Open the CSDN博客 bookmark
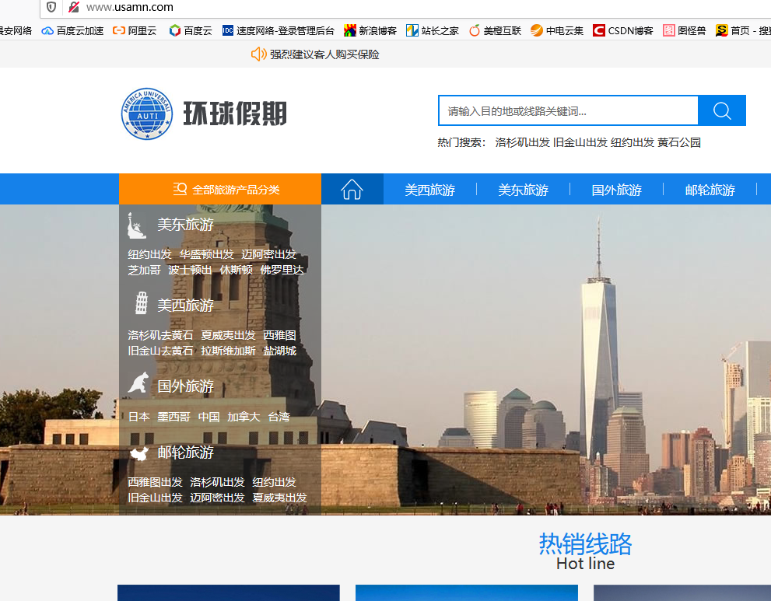The image size is (771, 601). 622,30
